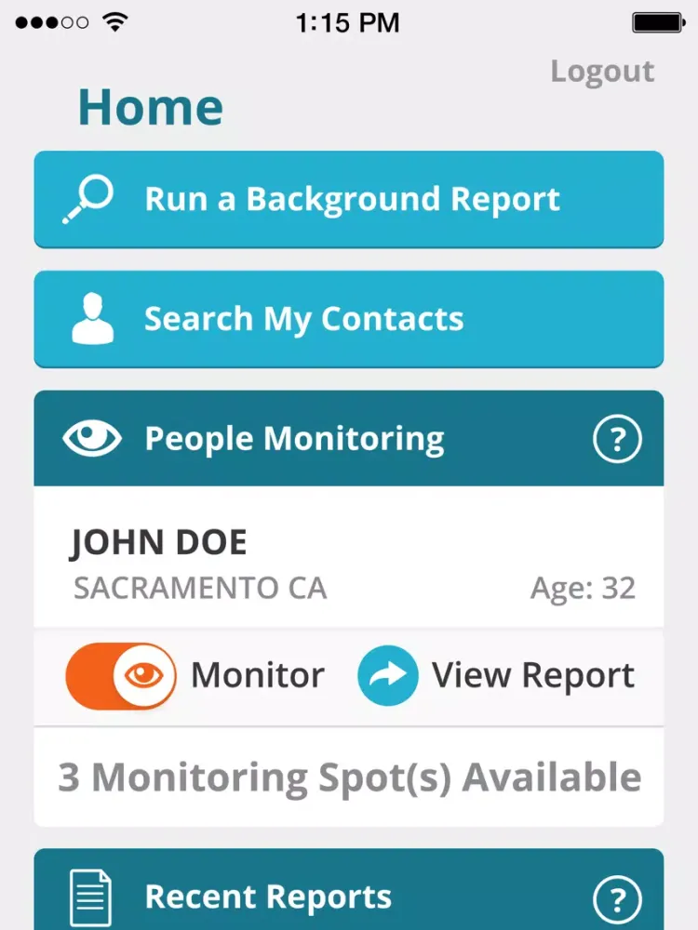Click the blue View Report arrow icon
This screenshot has width=698, height=930.
click(x=387, y=675)
